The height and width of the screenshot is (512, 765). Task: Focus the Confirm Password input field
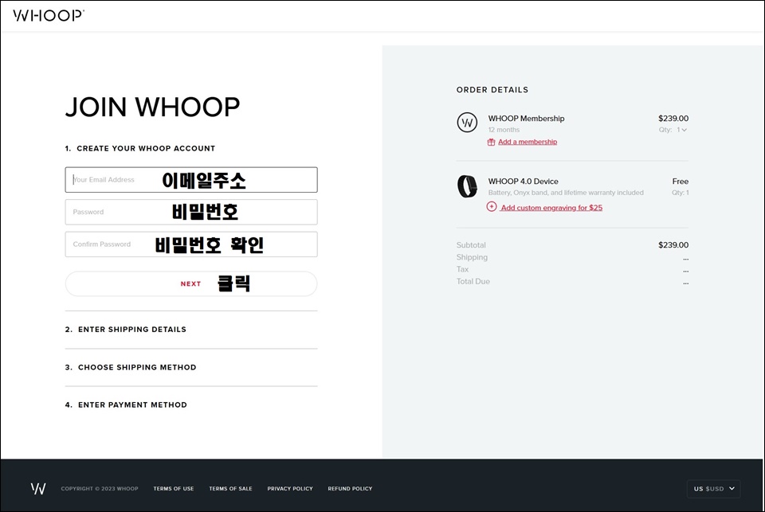(x=191, y=244)
